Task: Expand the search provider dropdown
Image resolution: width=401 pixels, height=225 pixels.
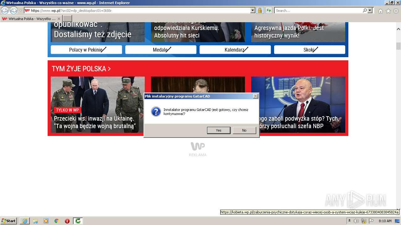Action: pos(370,11)
